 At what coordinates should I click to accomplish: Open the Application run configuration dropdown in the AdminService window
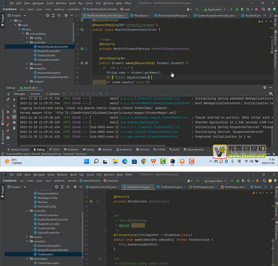215,181
